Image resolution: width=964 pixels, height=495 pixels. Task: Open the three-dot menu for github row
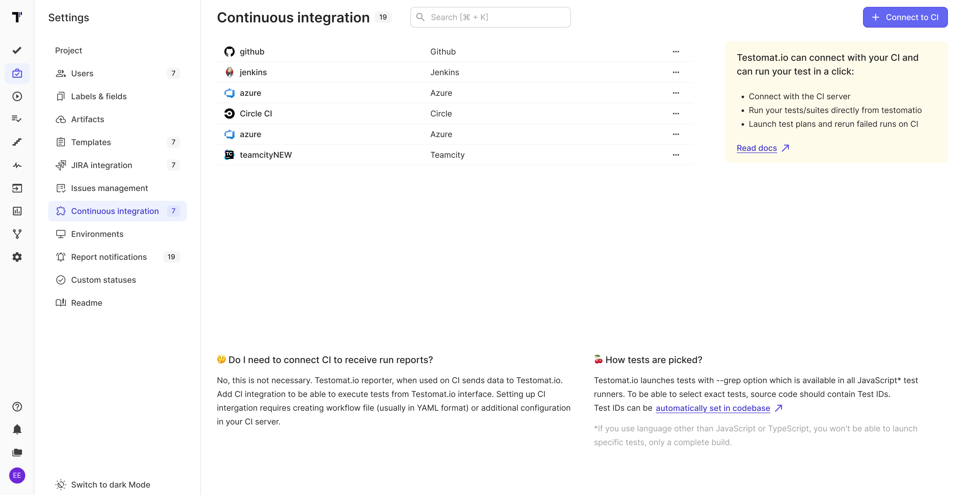(x=675, y=52)
